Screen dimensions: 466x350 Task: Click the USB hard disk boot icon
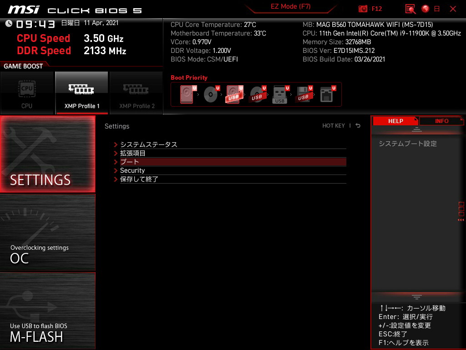coord(234,94)
